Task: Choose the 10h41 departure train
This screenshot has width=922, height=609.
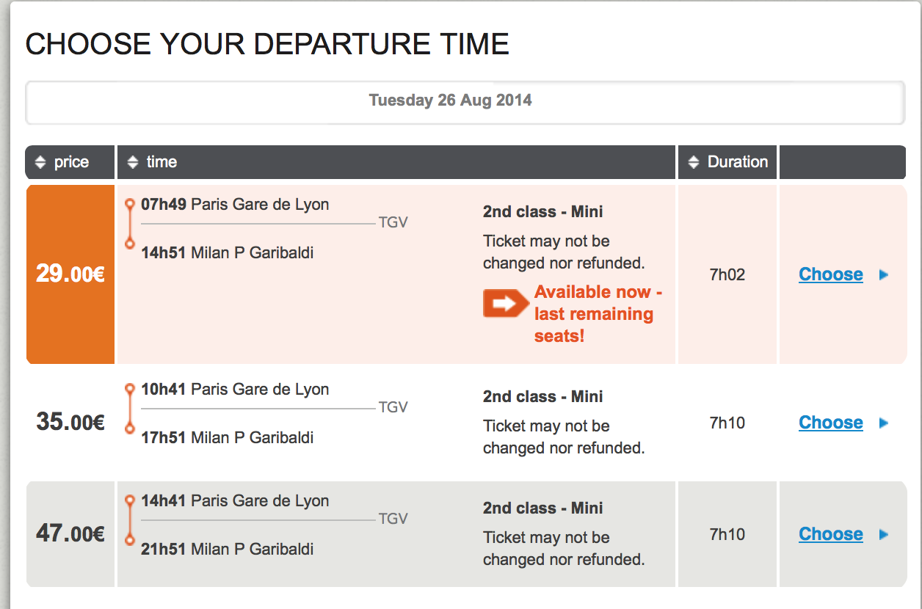Action: pos(830,423)
